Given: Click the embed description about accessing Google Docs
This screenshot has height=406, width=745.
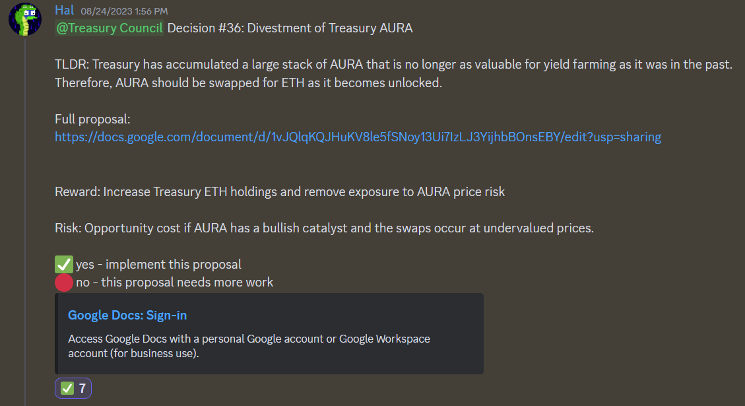Looking at the screenshot, I should point(249,346).
